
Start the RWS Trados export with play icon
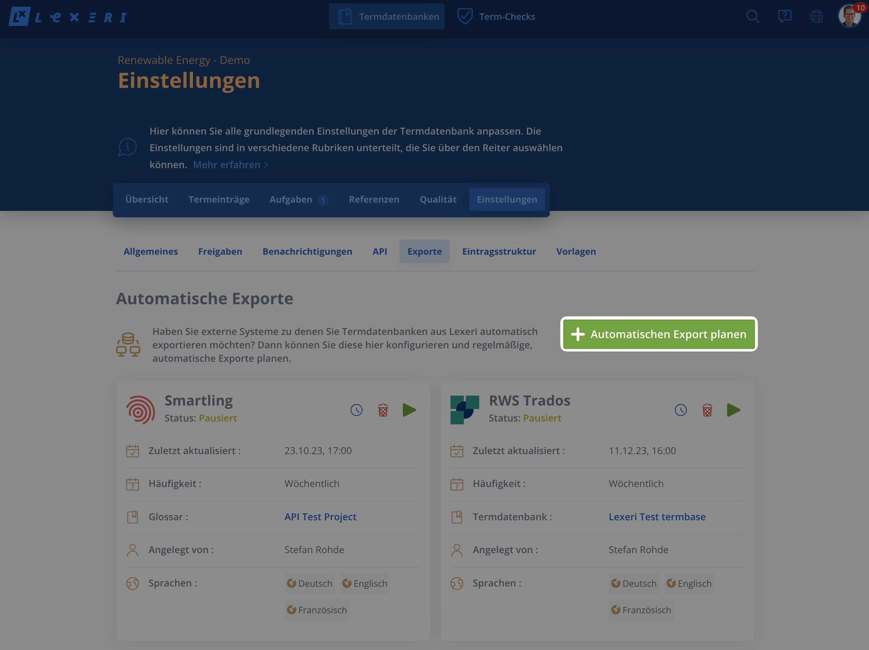(x=734, y=410)
